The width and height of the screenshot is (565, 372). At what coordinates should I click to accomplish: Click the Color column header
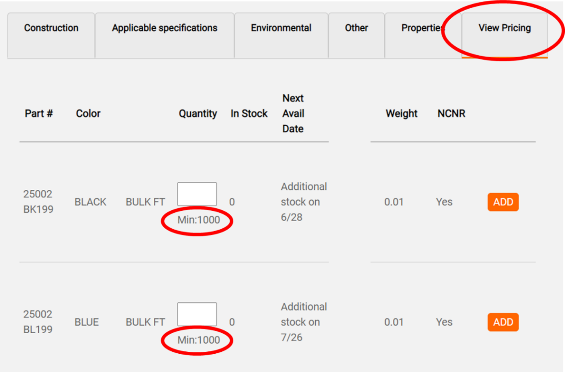88,114
